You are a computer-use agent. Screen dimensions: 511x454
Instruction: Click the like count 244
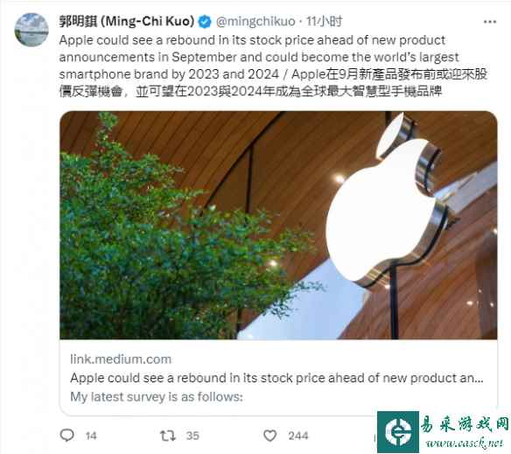click(x=298, y=436)
